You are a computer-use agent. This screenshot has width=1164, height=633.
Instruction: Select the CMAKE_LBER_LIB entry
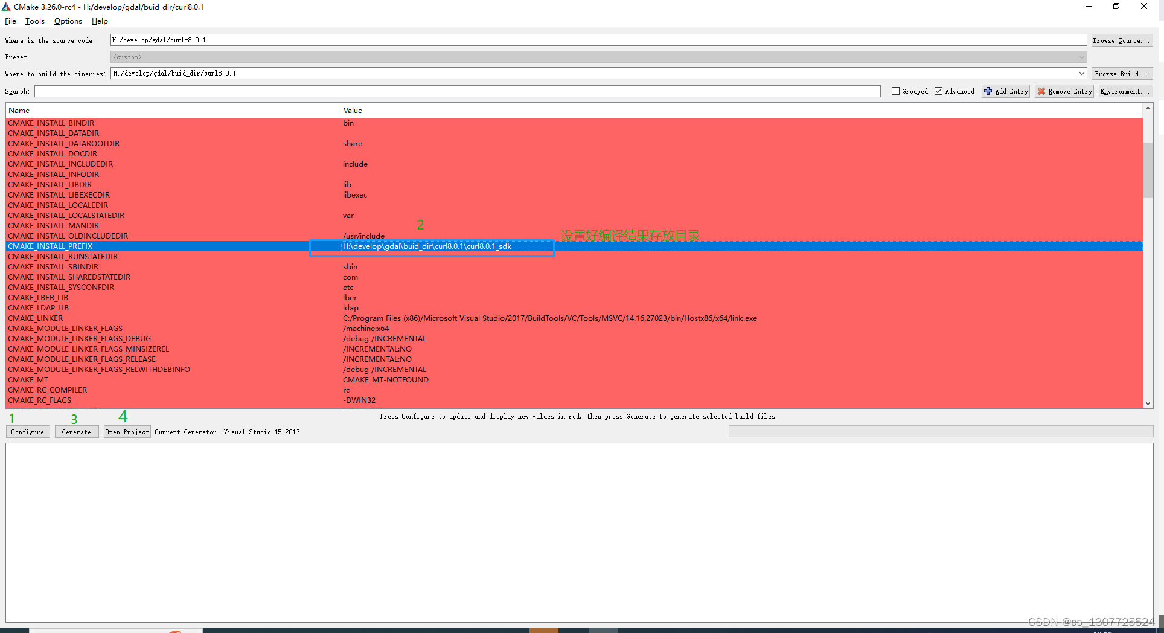pyautogui.click(x=37, y=298)
